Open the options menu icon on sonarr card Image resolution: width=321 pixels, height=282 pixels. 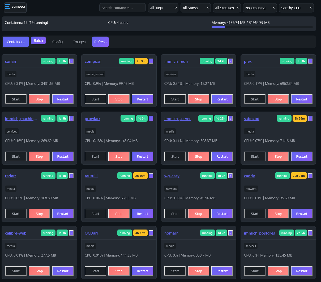(x=71, y=61)
